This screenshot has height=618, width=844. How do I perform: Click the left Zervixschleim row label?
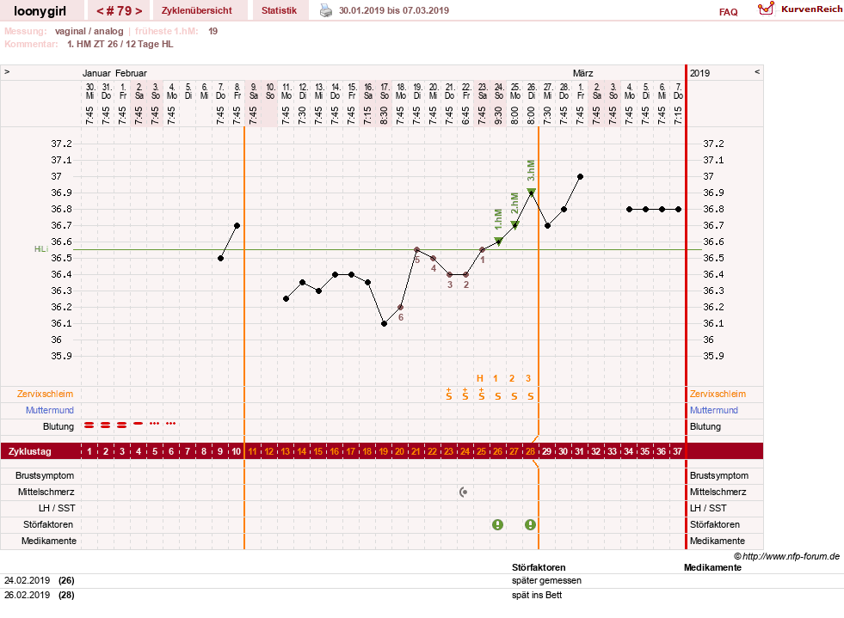(45, 394)
